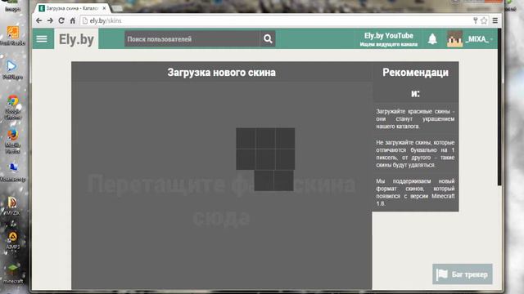Focus the user search field
The width and height of the screenshot is (524, 294).
(192, 39)
